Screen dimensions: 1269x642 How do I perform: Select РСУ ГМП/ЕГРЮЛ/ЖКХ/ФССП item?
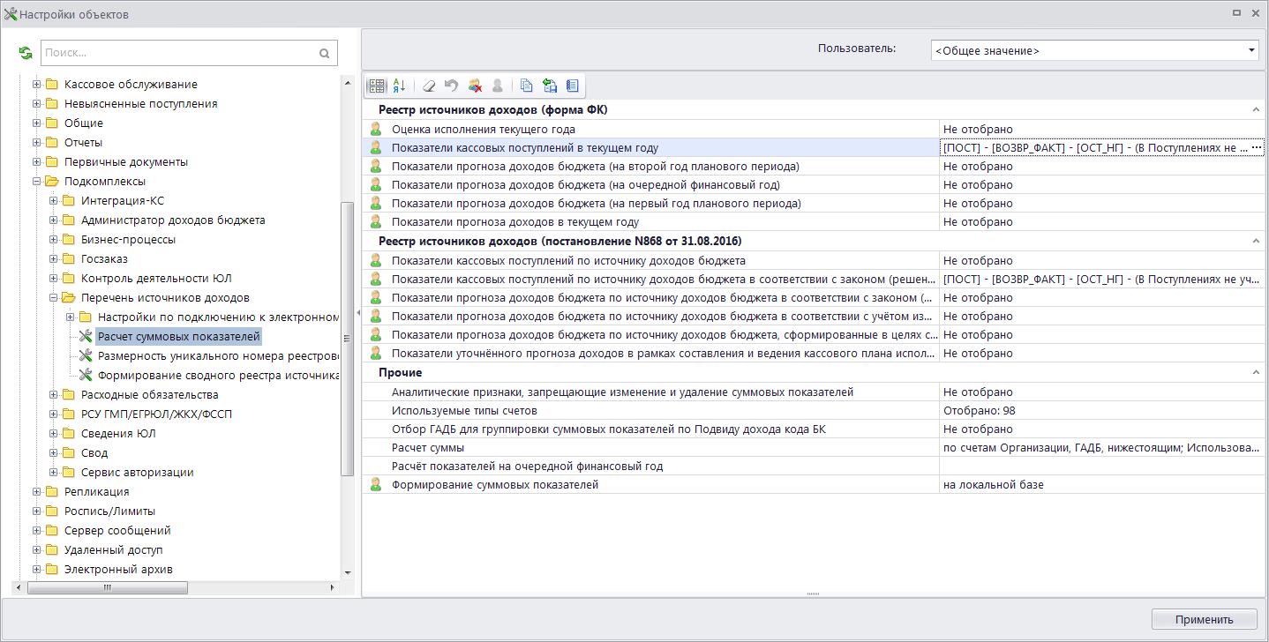tap(156, 414)
